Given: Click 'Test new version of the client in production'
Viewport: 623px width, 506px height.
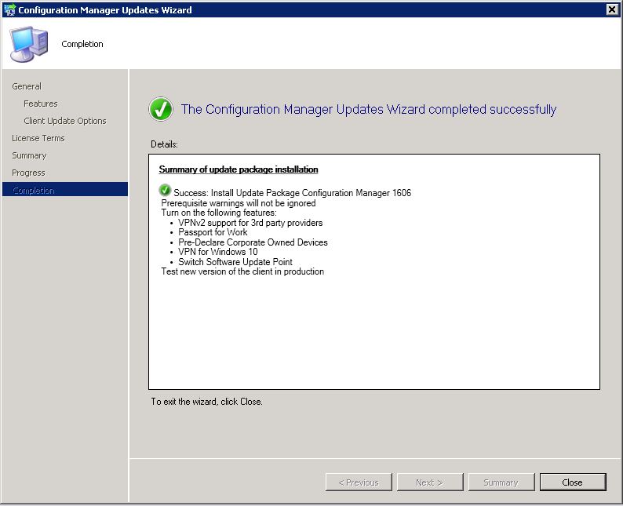Looking at the screenshot, I should pos(242,271).
